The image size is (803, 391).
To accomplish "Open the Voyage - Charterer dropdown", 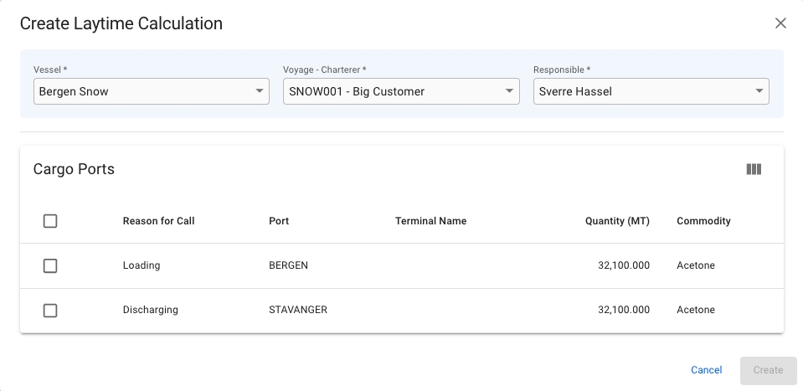I will 400,91.
